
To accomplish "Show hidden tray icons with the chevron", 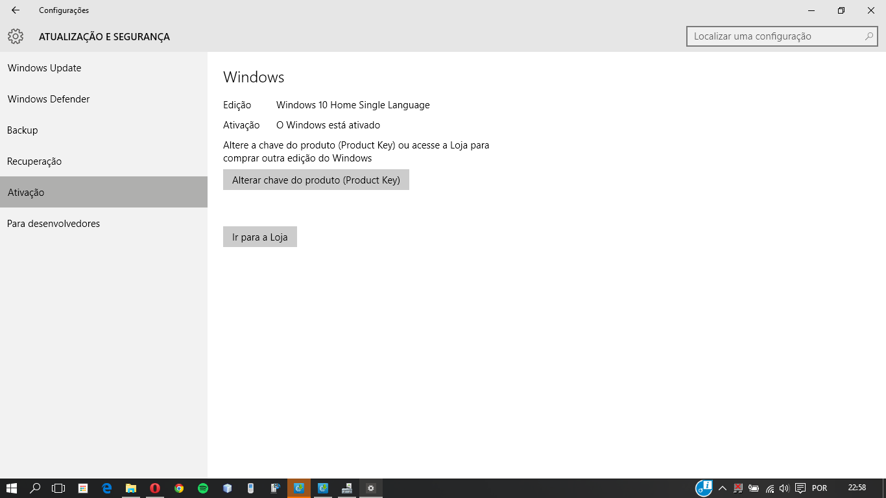I will point(723,488).
